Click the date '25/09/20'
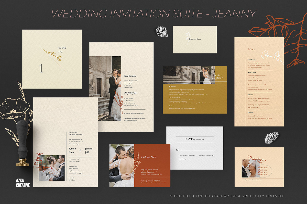Viewport: 307px width, 204px height. click(130, 93)
